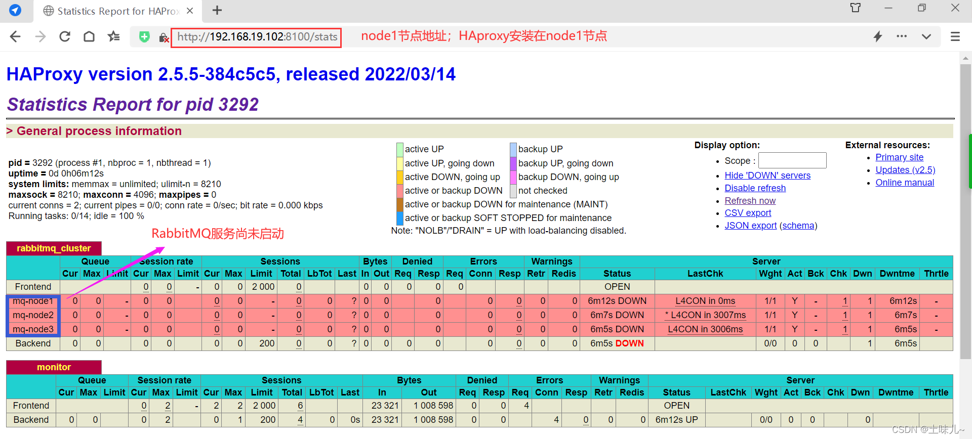This screenshot has width=972, height=439.
Task: Click the '6m7s DOWN' status cell
Action: point(617,315)
